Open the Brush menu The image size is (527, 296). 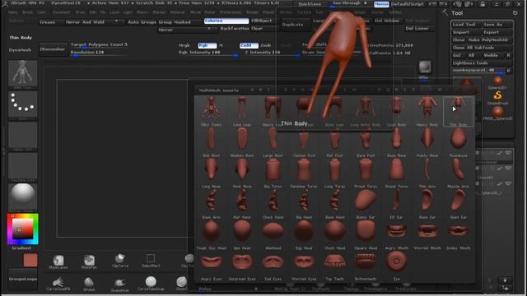[x=27, y=12]
